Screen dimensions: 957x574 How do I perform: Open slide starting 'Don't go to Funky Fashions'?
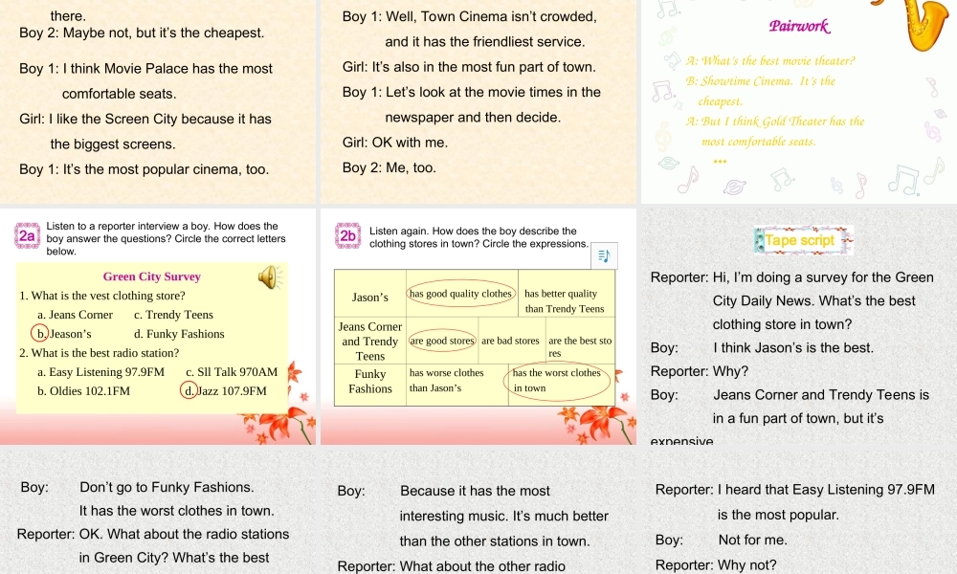tap(158, 511)
